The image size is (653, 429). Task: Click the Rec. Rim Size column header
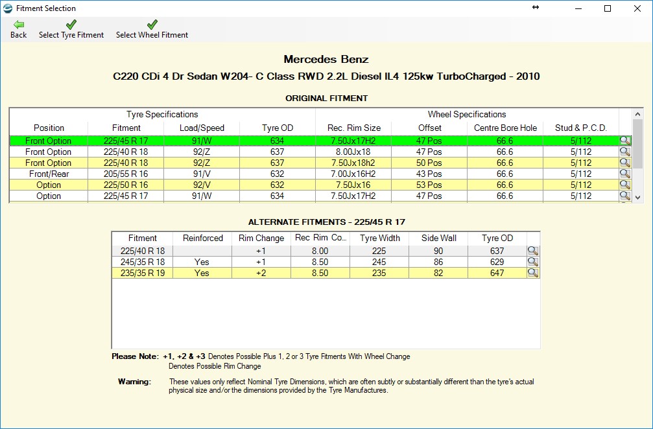[353, 128]
